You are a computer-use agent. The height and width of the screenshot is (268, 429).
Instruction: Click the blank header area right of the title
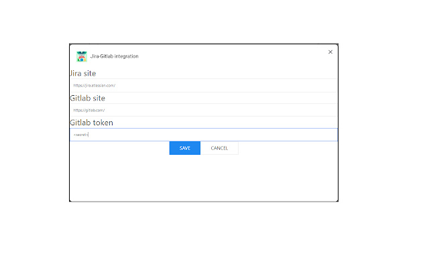[235, 56]
